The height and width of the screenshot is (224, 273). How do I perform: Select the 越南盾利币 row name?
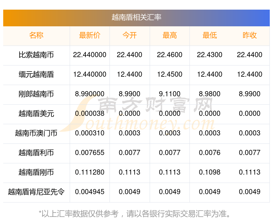pos(36,153)
